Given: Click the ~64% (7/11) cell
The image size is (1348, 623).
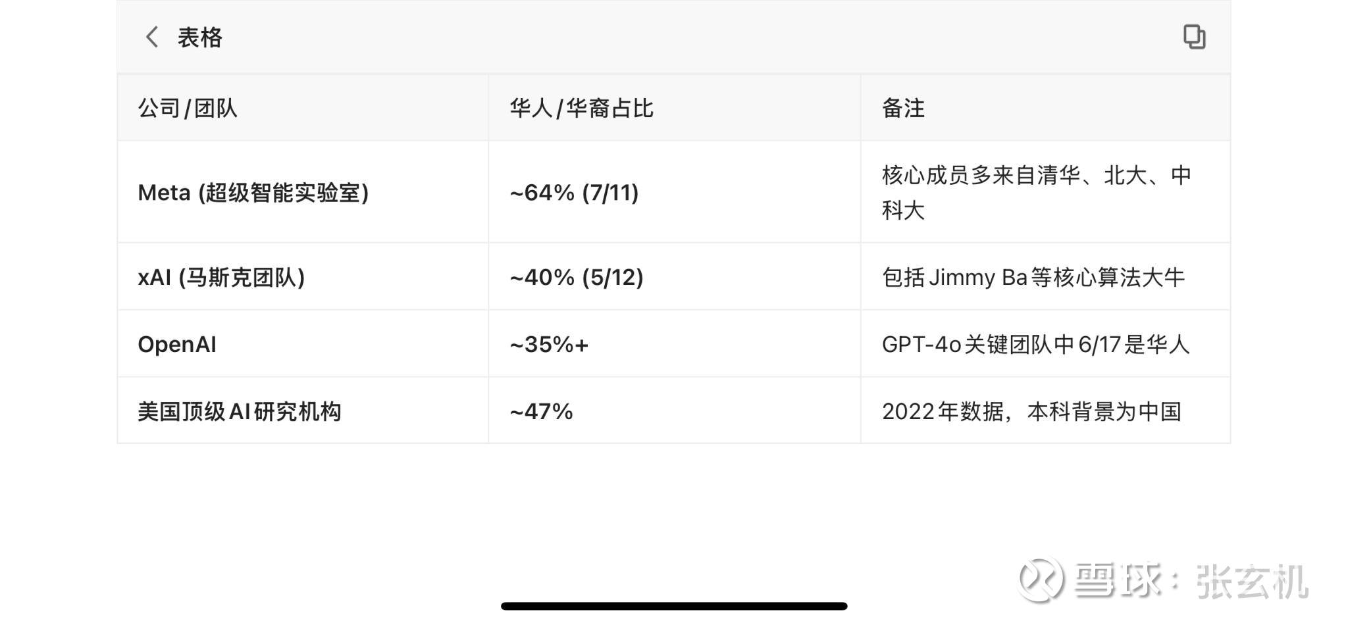Looking at the screenshot, I should [574, 193].
